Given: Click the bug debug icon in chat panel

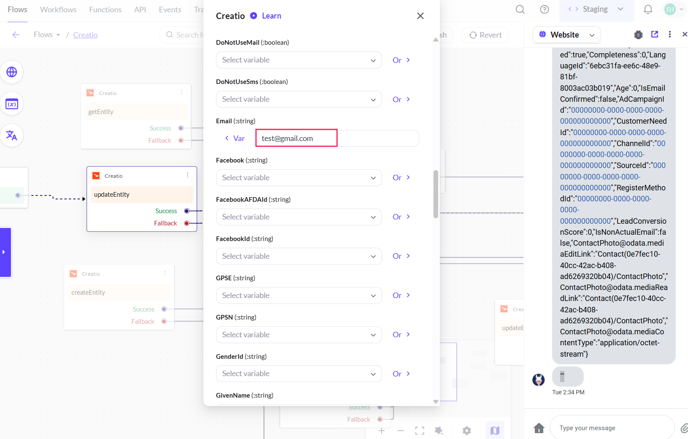Looking at the screenshot, I should pos(638,35).
